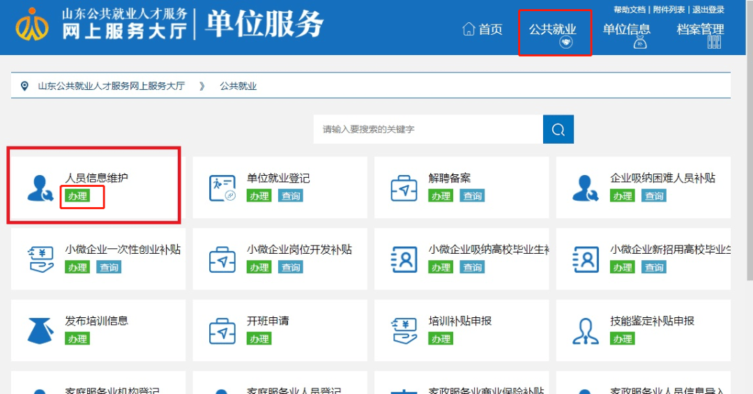Click the 小微企业岗位开发补贴 briefcase icon

coord(222,259)
